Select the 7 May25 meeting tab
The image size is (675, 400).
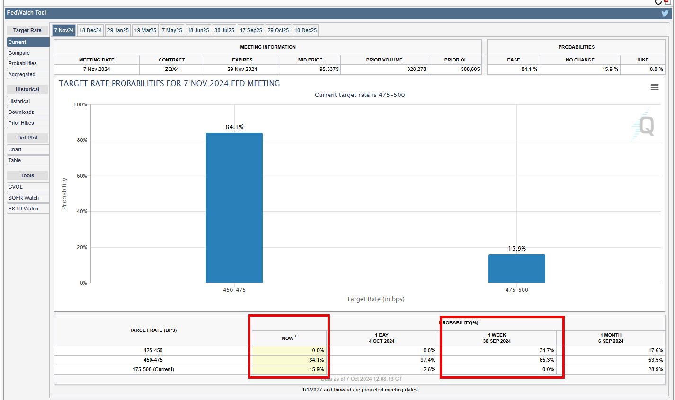pyautogui.click(x=172, y=30)
